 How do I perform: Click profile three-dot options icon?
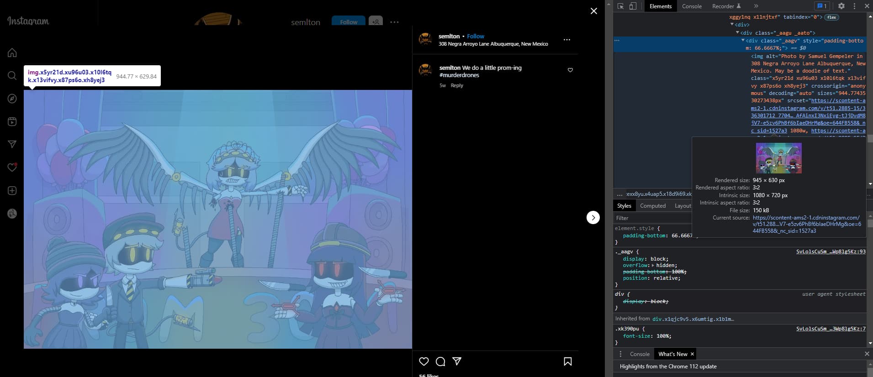[x=394, y=22]
